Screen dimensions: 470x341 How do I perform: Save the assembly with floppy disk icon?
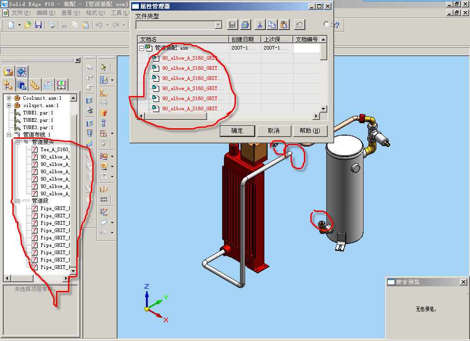(x=39, y=25)
